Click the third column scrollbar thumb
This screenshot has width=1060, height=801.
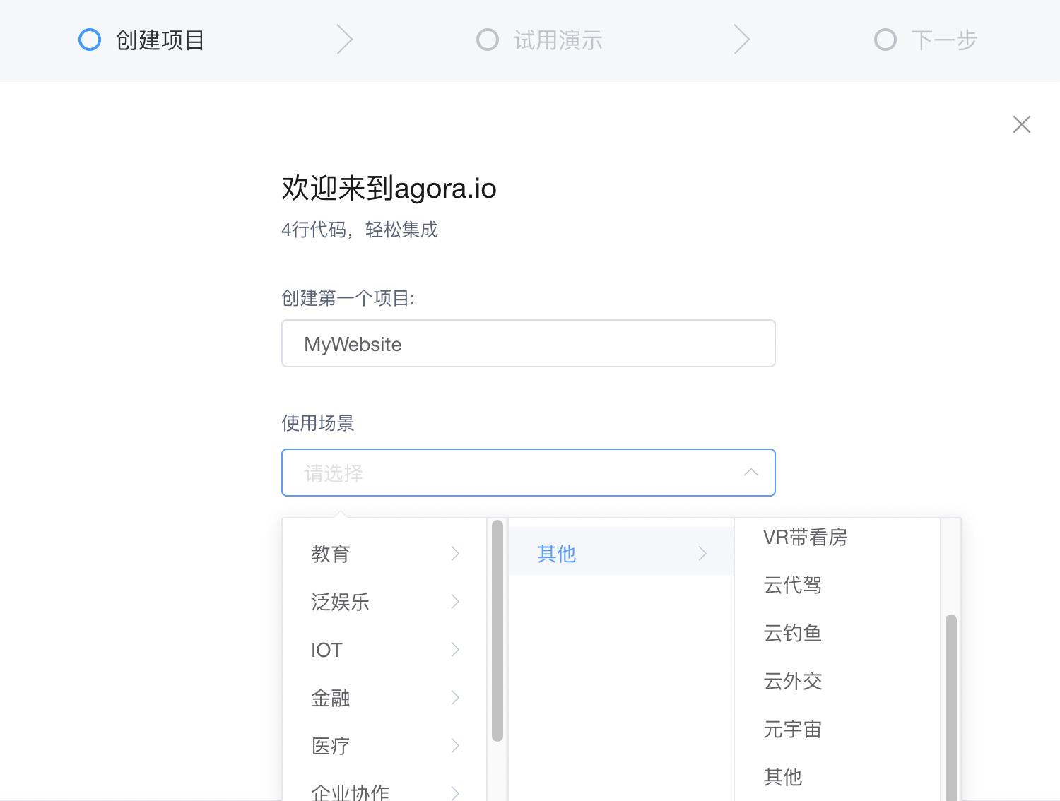tap(950, 706)
